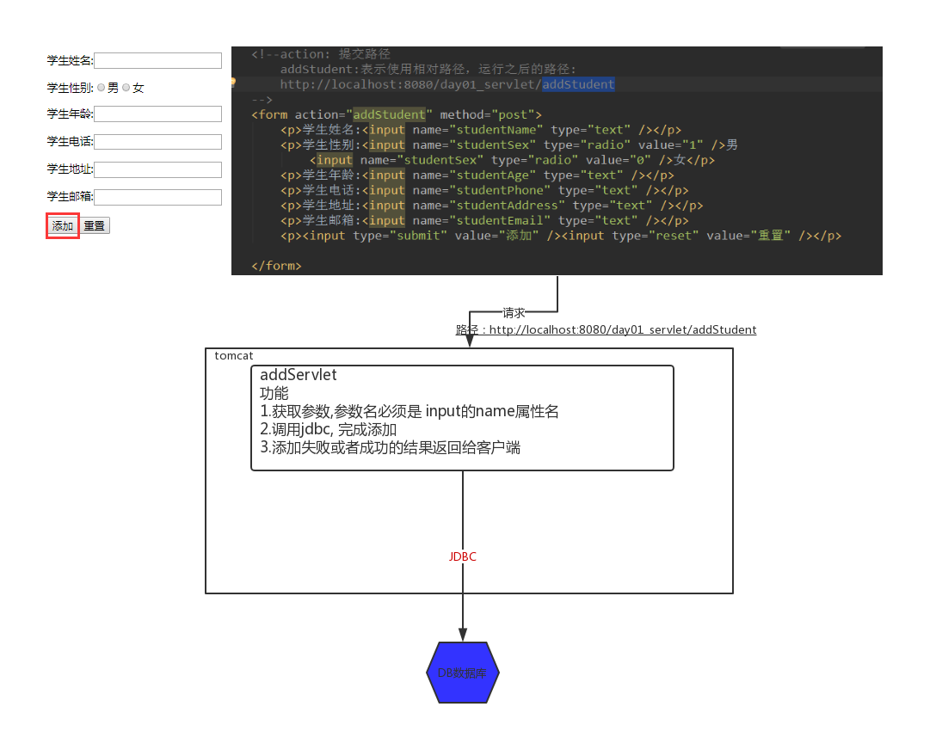This screenshot has width=936, height=756.
Task: Click the 学生邮箱 text field
Action: [x=157, y=197]
